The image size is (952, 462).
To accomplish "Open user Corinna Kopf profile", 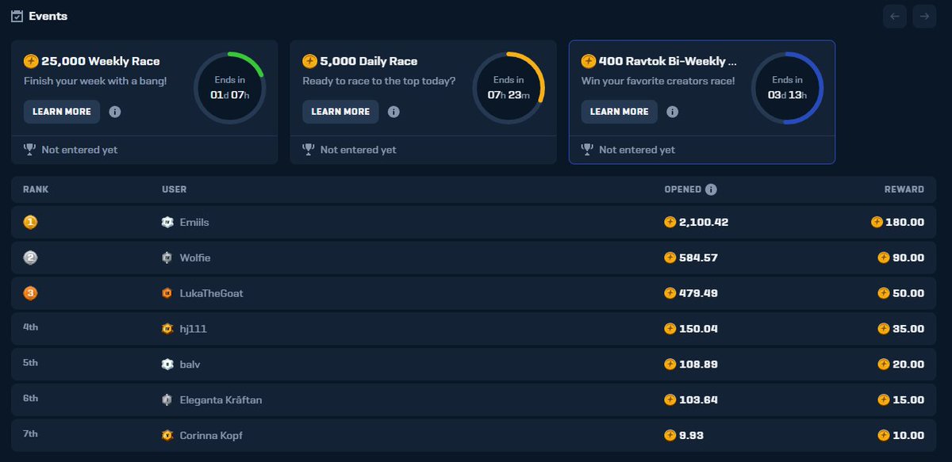I will tap(211, 435).
